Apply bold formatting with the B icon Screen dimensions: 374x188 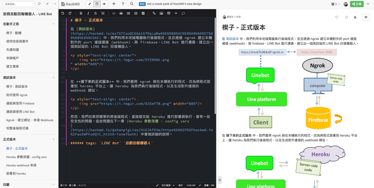tap(81, 14)
